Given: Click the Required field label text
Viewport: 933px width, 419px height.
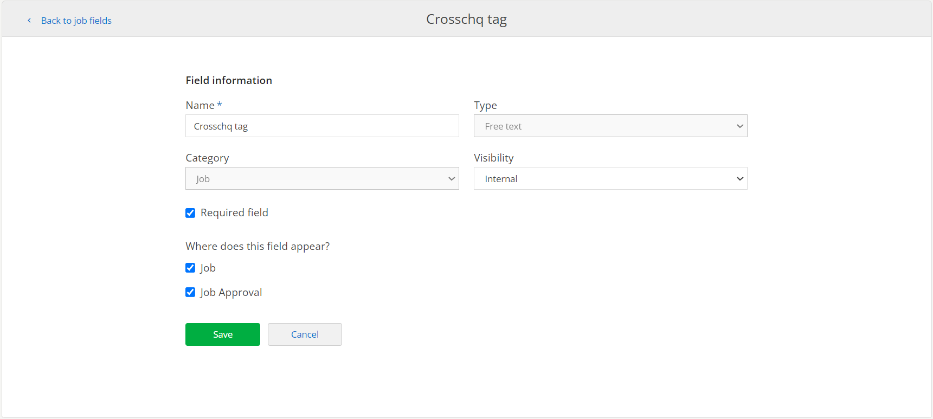Looking at the screenshot, I should click(234, 212).
